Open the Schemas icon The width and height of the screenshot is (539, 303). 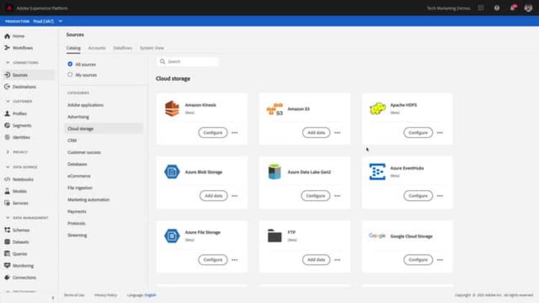tap(7, 230)
